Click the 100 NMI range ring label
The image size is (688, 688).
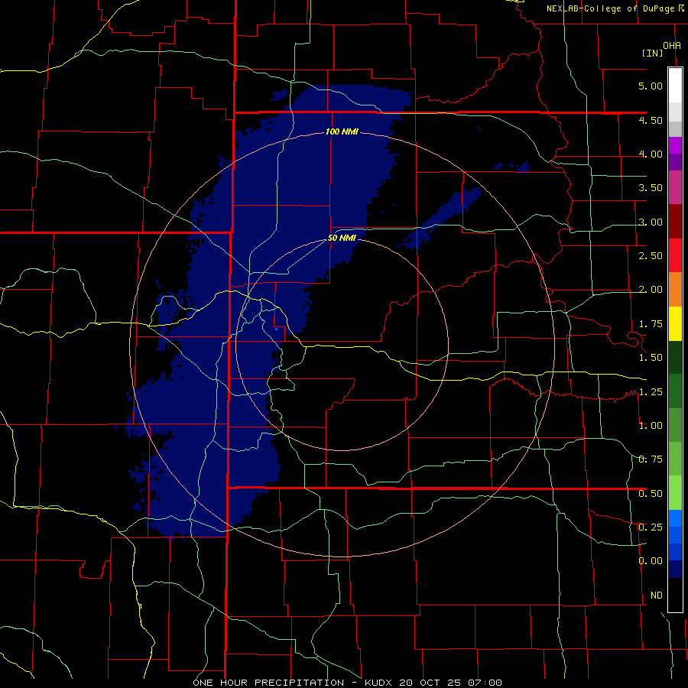pyautogui.click(x=342, y=131)
